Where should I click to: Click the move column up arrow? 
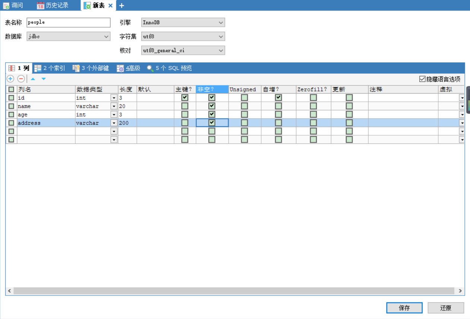coord(33,79)
